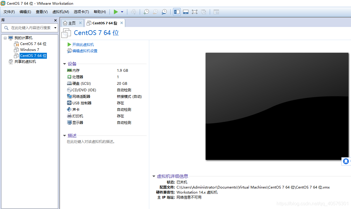
Task: Click the green power-on play toolbar button
Action: click(116, 12)
